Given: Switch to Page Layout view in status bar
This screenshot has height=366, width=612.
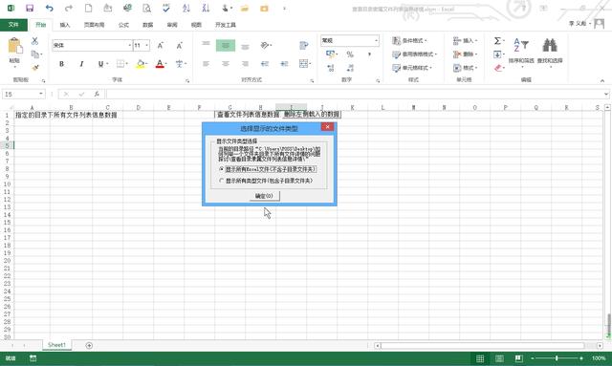Looking at the screenshot, I should pos(499,358).
